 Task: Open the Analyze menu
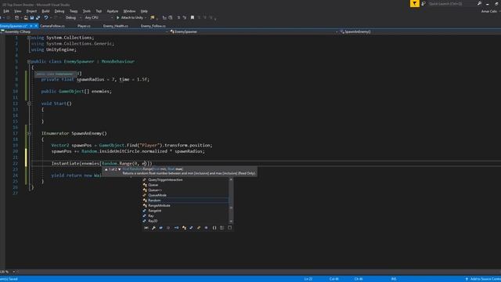pos(113,11)
